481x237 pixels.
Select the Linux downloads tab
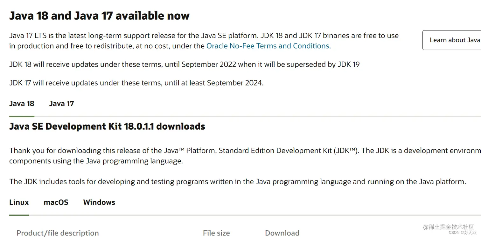19,202
